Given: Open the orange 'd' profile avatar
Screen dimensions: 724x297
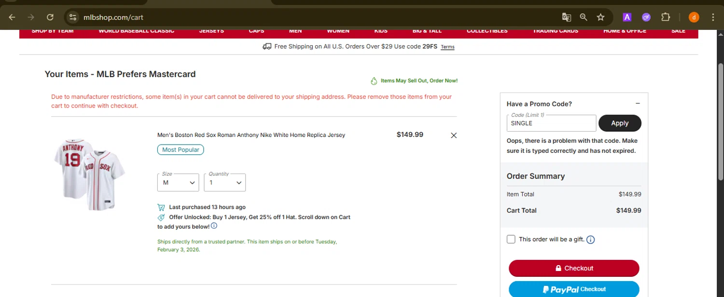Looking at the screenshot, I should (694, 17).
